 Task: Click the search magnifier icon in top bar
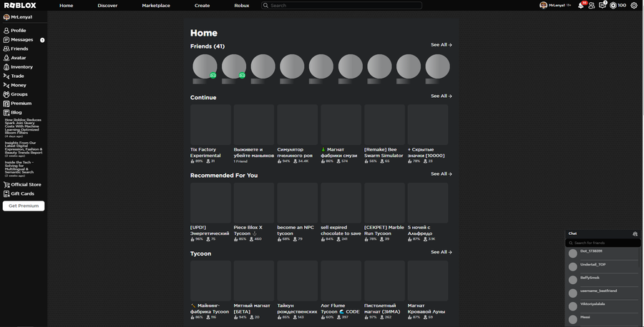pos(265,5)
